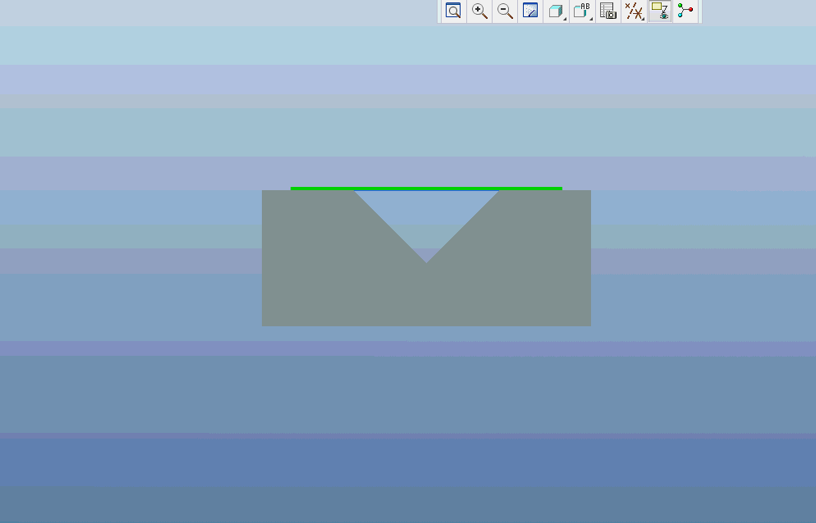Open the View Manager icon
The image size is (816, 523).
(x=607, y=11)
